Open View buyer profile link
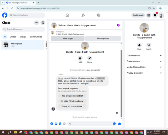The width and height of the screenshot is (168, 135). (x=93, y=70)
